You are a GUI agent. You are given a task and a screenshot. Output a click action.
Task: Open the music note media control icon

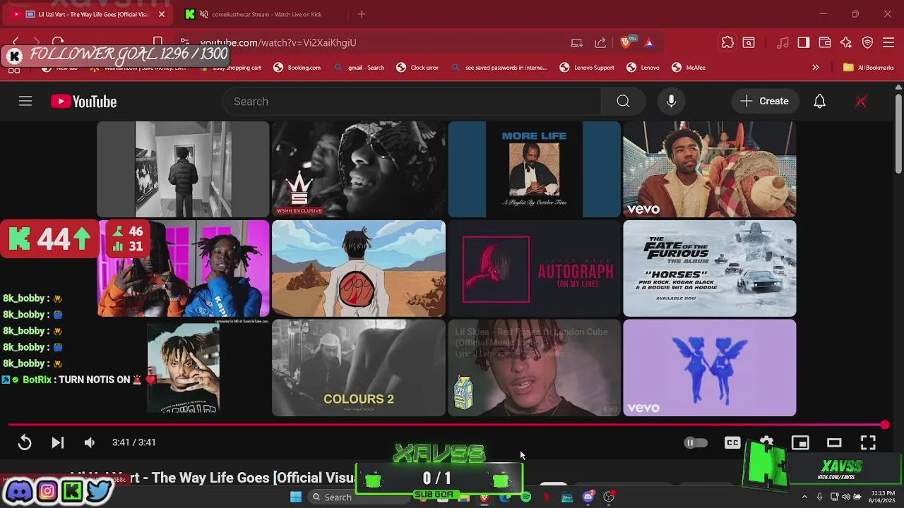[783, 43]
